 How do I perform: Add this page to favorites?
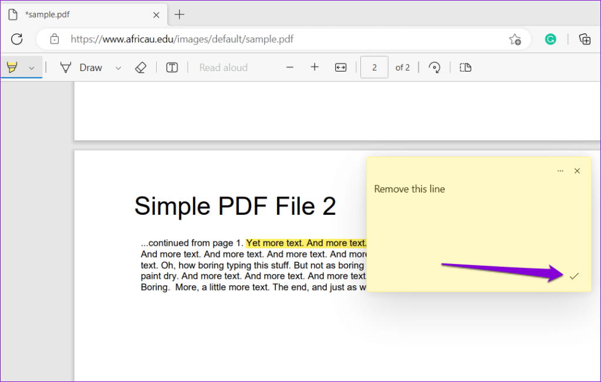coord(515,39)
